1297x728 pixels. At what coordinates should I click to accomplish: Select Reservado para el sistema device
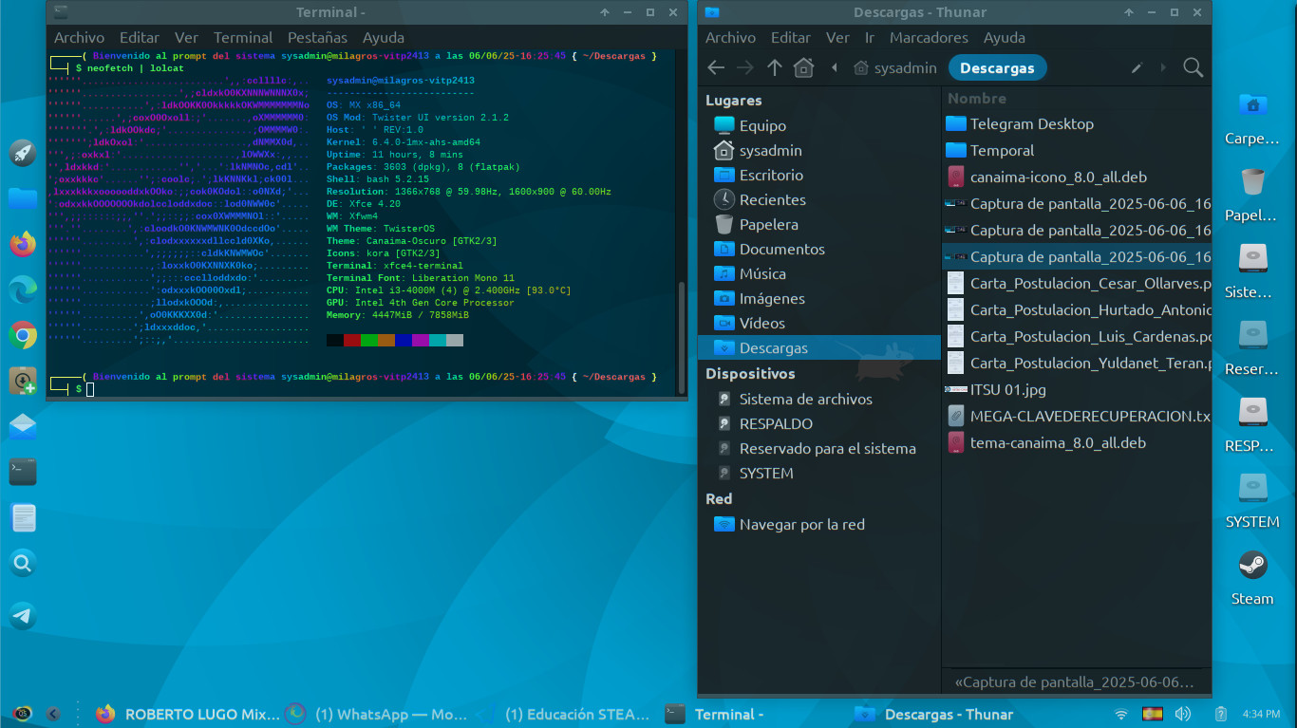pyautogui.click(x=819, y=448)
